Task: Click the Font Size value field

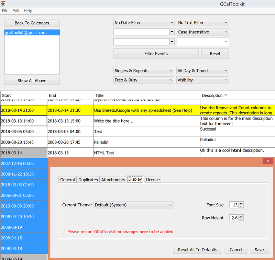Action: pos(234,205)
